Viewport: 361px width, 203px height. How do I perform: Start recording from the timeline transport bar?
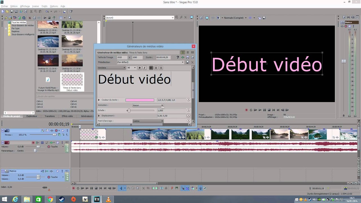[74, 188]
